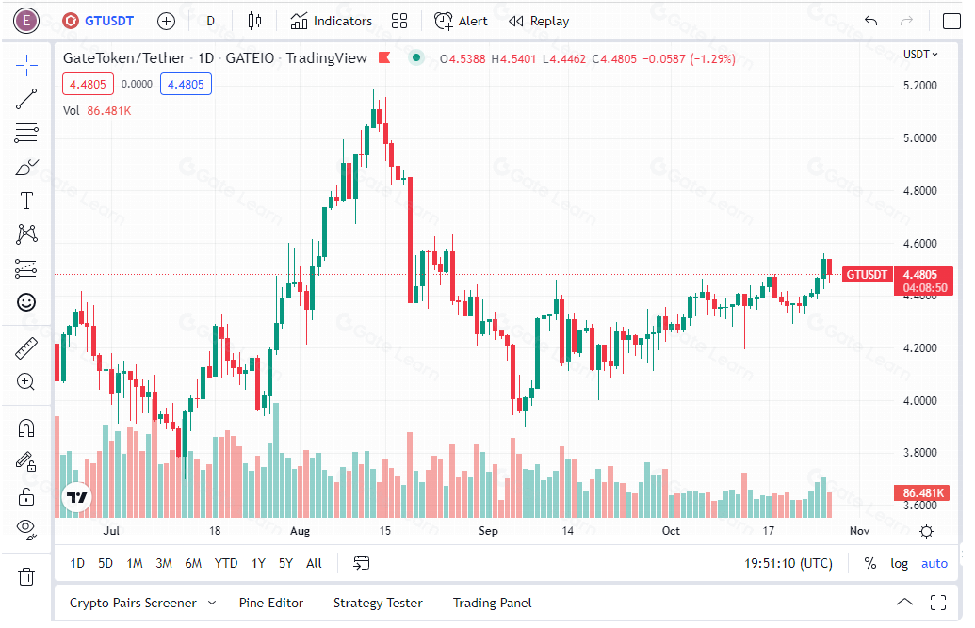Open the Strategy Tester tab
The width and height of the screenshot is (975, 628).
click(378, 603)
